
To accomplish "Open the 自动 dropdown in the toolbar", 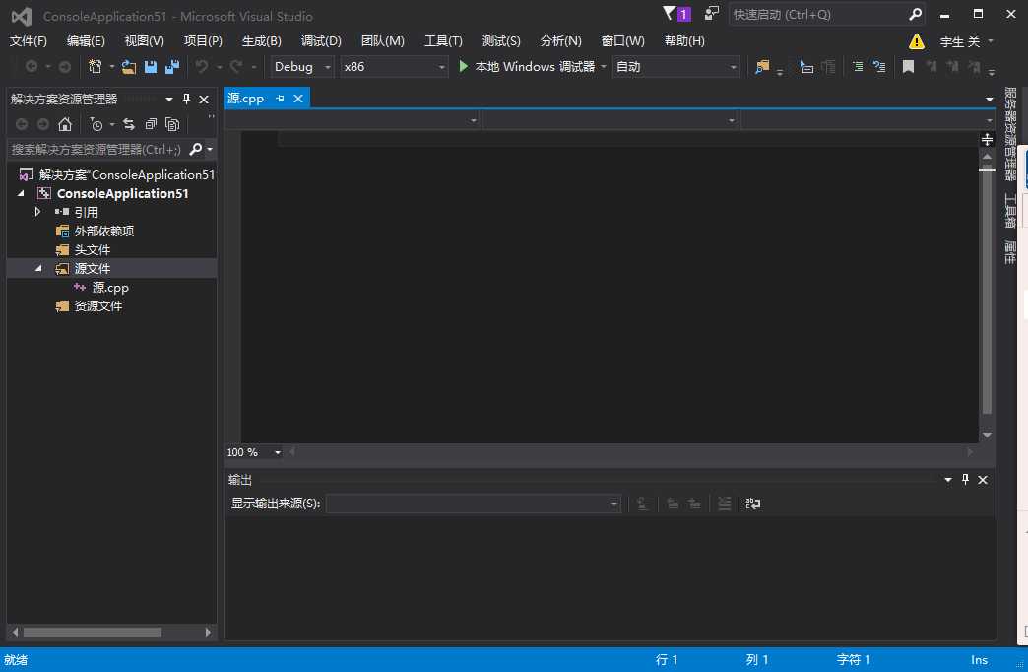I will click(675, 66).
